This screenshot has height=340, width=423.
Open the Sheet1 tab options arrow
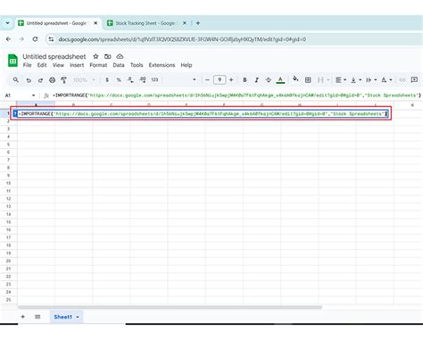point(78,317)
